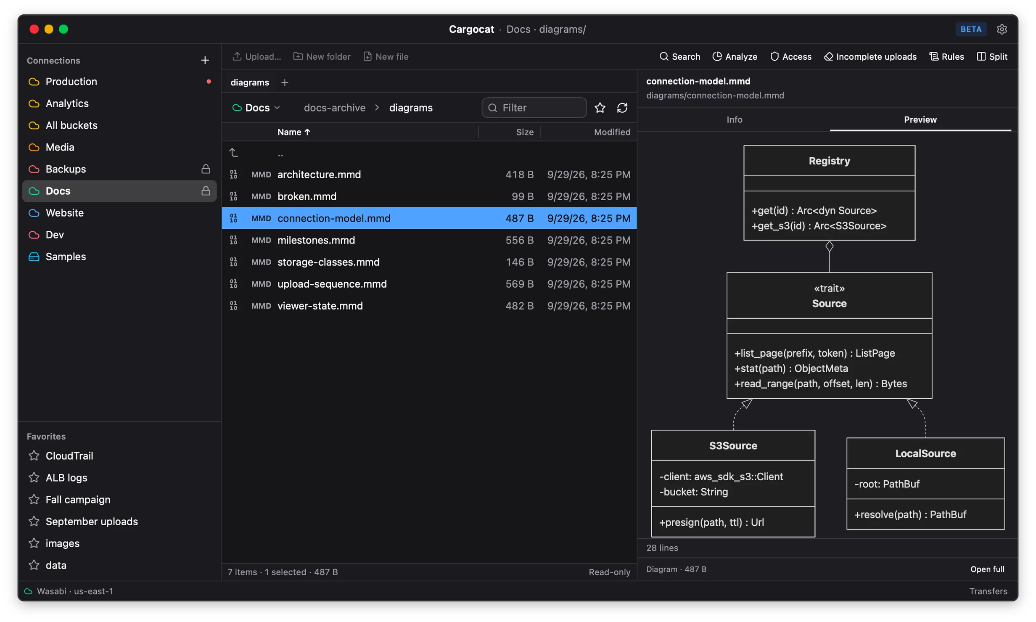
Task: Open settings via the gear icon
Action: click(1002, 29)
